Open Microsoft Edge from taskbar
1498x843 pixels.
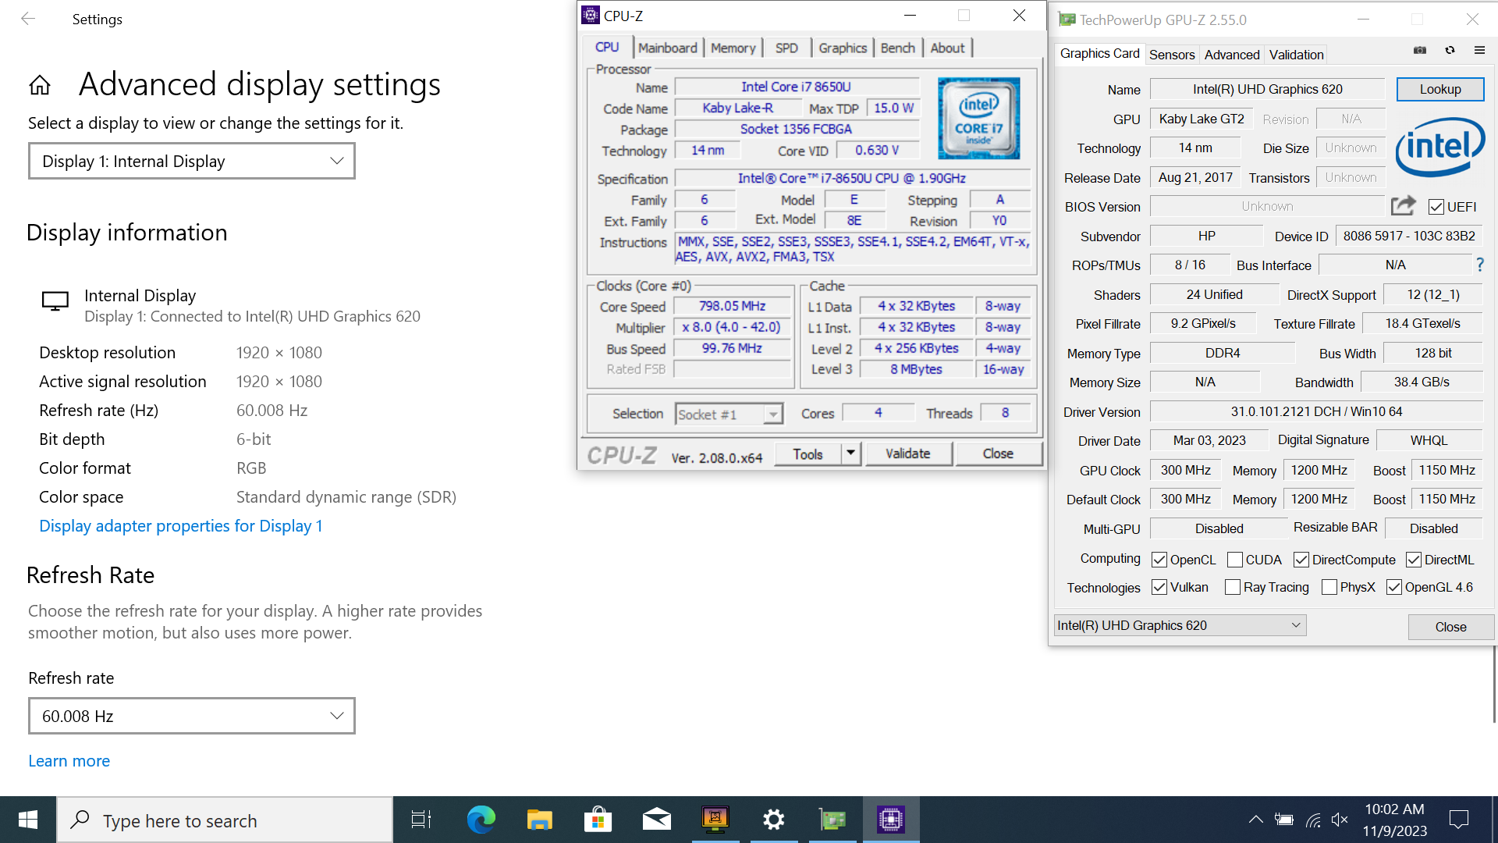click(481, 820)
